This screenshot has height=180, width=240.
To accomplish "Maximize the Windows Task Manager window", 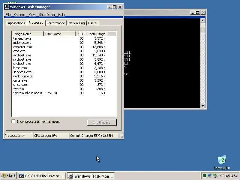I will click(115, 7).
